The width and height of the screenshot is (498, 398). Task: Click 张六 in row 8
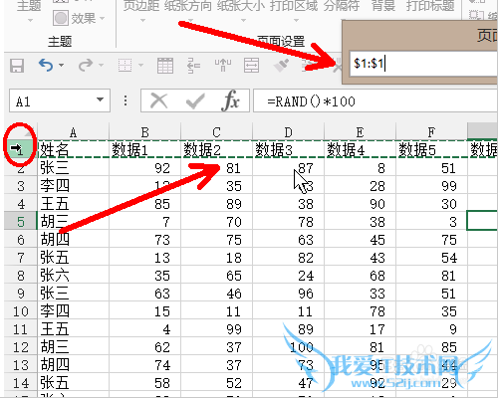click(73, 275)
